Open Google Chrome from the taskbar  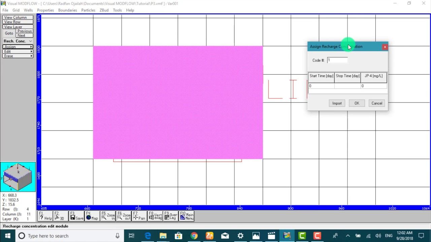coord(194,236)
